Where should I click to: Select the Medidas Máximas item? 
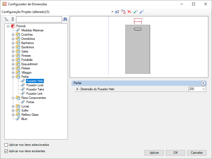(x=32, y=30)
